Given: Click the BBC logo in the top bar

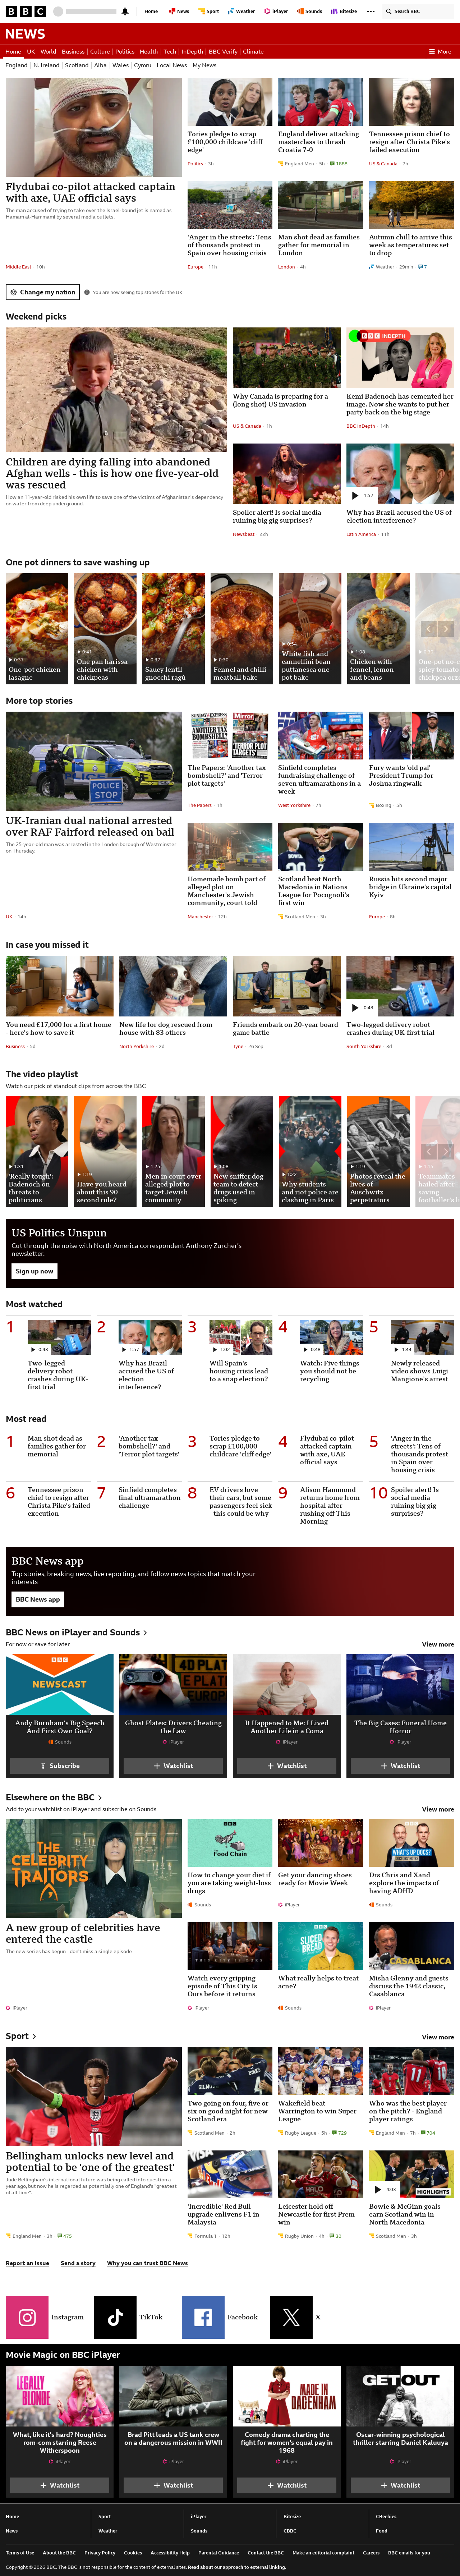Looking at the screenshot, I should point(26,11).
